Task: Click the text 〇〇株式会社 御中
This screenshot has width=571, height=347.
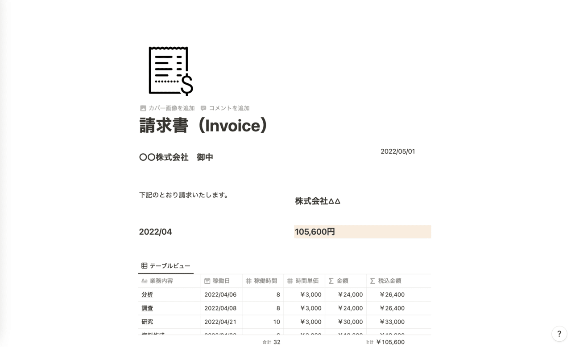Action: coord(176,157)
